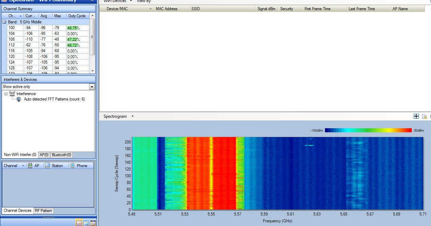The height and width of the screenshot is (226, 431).
Task: Click the 48,75% duty cycle bar
Action: tap(72, 28)
